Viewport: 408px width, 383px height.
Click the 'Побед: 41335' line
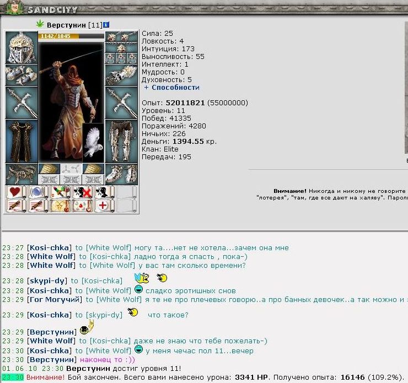167,118
